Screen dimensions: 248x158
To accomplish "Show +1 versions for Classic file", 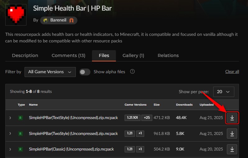I will (x=140, y=149).
